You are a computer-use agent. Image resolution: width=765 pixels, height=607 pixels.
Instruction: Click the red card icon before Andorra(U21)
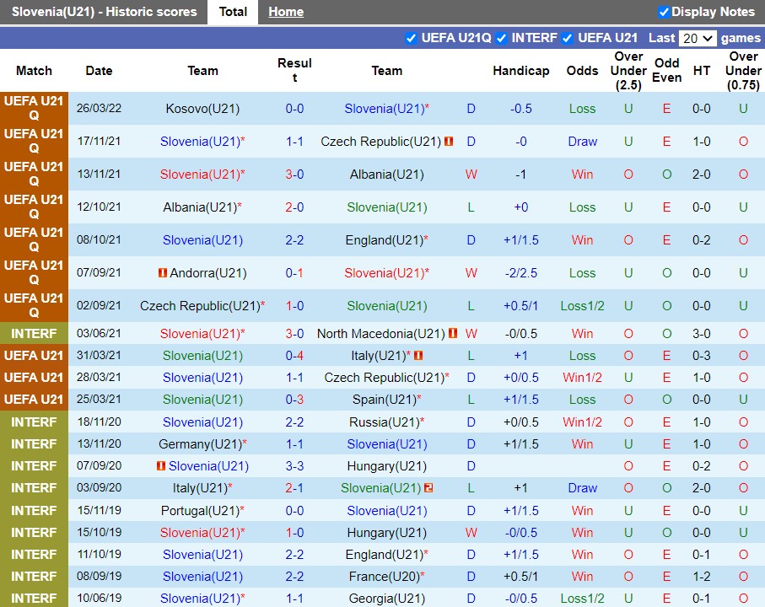point(162,273)
